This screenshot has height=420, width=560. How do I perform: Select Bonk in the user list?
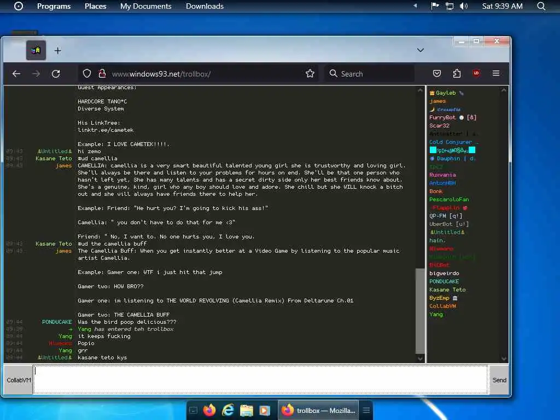click(x=436, y=191)
